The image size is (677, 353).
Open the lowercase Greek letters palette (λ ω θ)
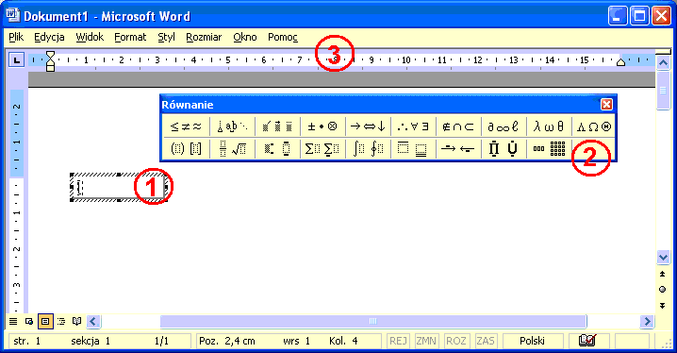[x=549, y=126]
